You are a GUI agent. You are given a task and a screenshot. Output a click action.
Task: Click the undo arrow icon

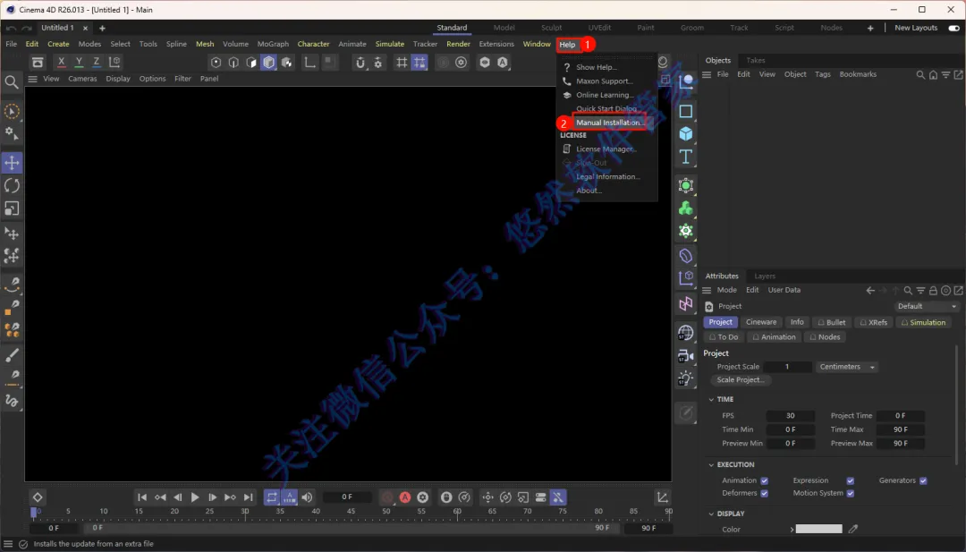11,29
